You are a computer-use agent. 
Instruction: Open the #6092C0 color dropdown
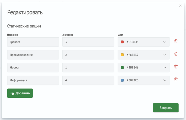click(x=164, y=80)
